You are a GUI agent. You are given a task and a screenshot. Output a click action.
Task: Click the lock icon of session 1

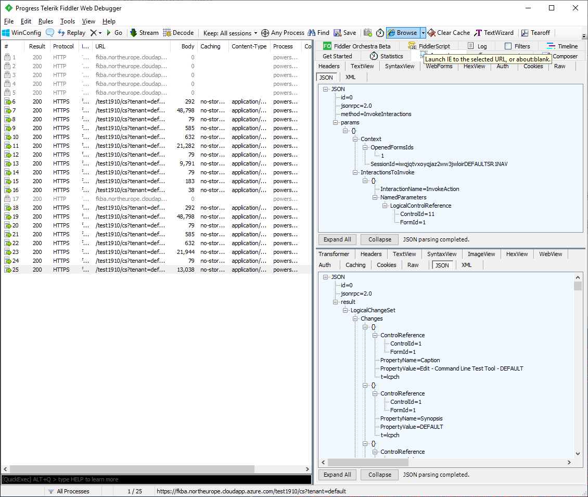[7, 57]
